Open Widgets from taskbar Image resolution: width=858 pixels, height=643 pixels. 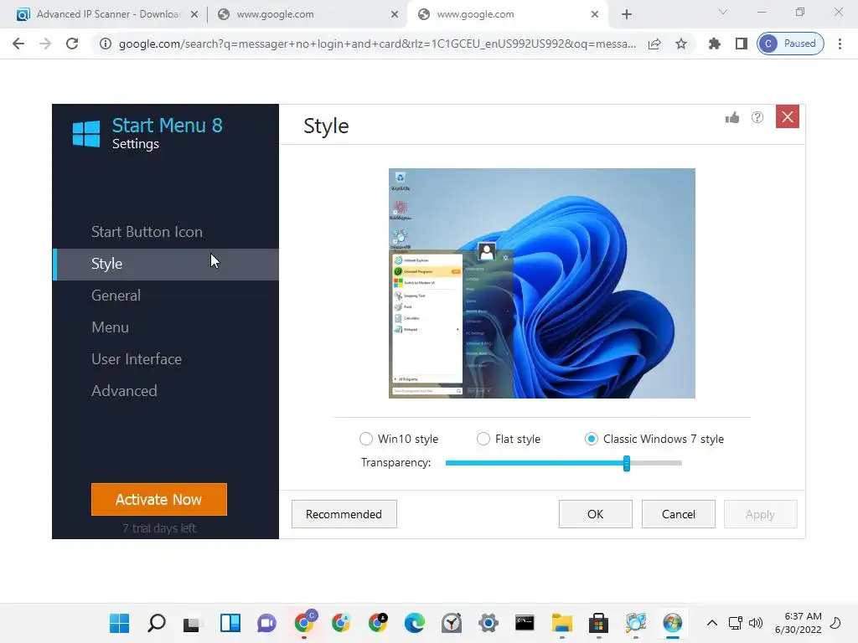230,623
